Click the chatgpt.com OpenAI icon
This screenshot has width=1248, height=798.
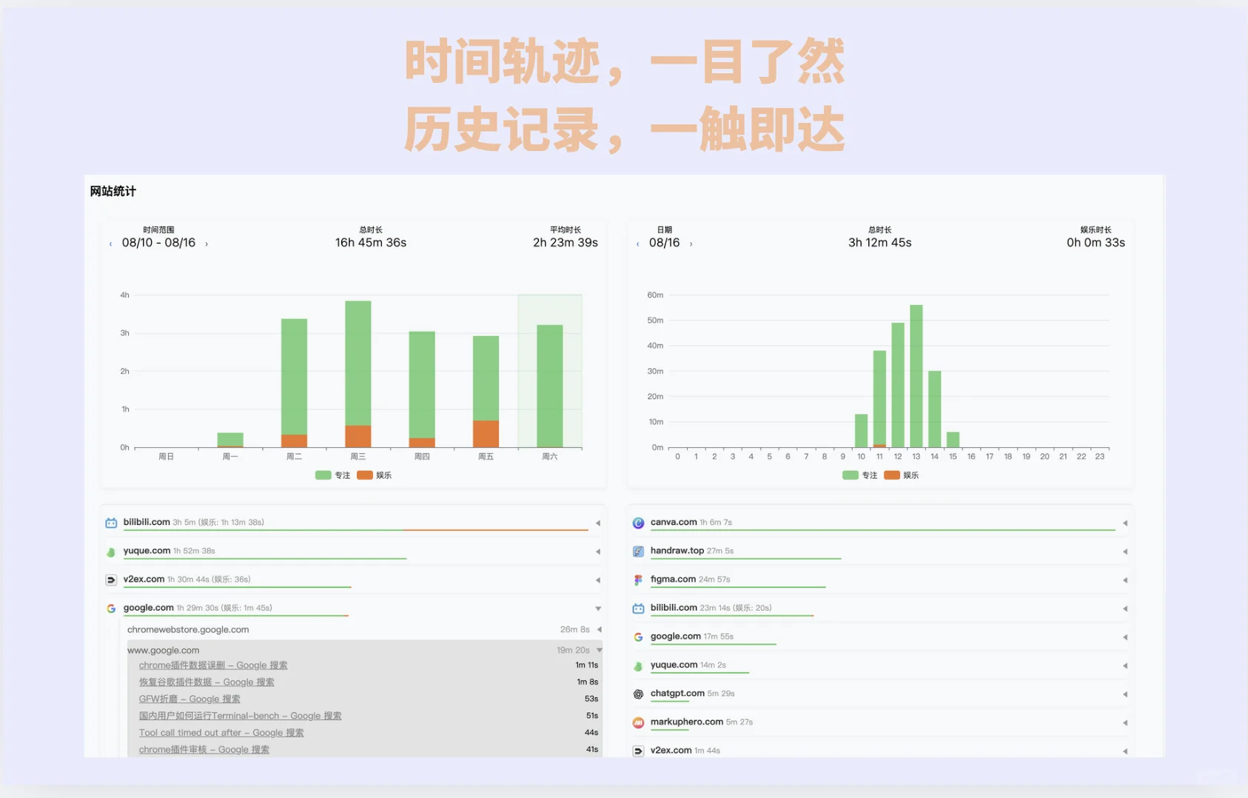point(637,694)
